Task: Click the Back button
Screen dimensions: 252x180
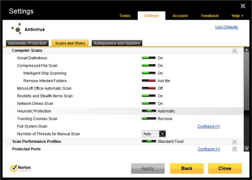Action: pos(187,169)
